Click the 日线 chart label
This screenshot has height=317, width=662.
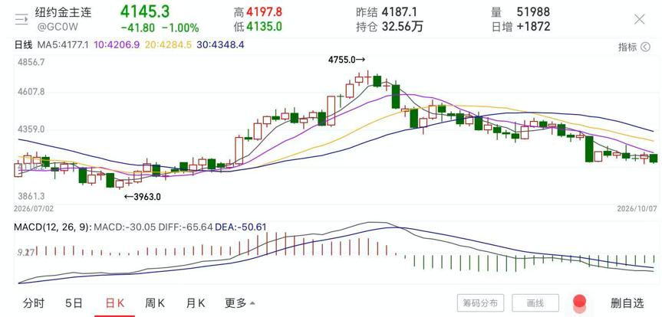pyautogui.click(x=23, y=44)
